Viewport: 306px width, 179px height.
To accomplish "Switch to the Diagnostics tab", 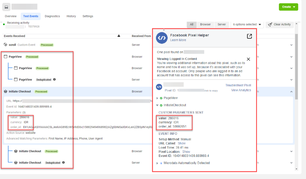I will coord(52,16).
